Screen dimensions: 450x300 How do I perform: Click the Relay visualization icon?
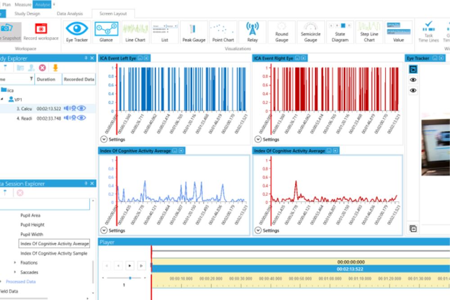point(252,30)
